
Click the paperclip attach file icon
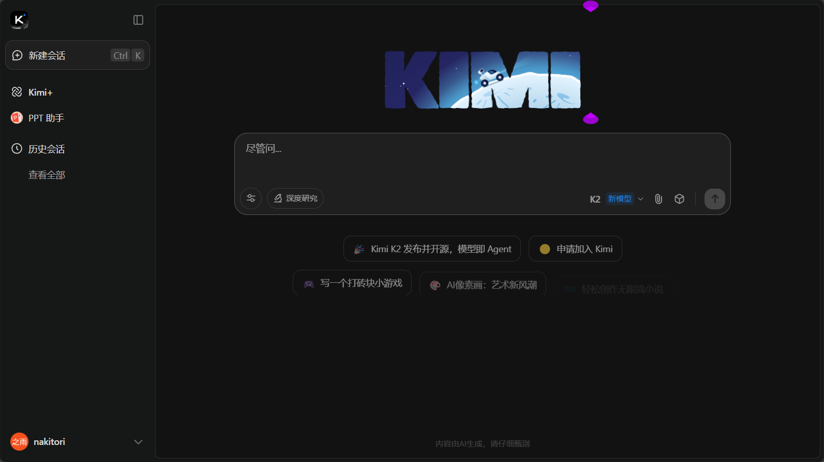tap(658, 199)
